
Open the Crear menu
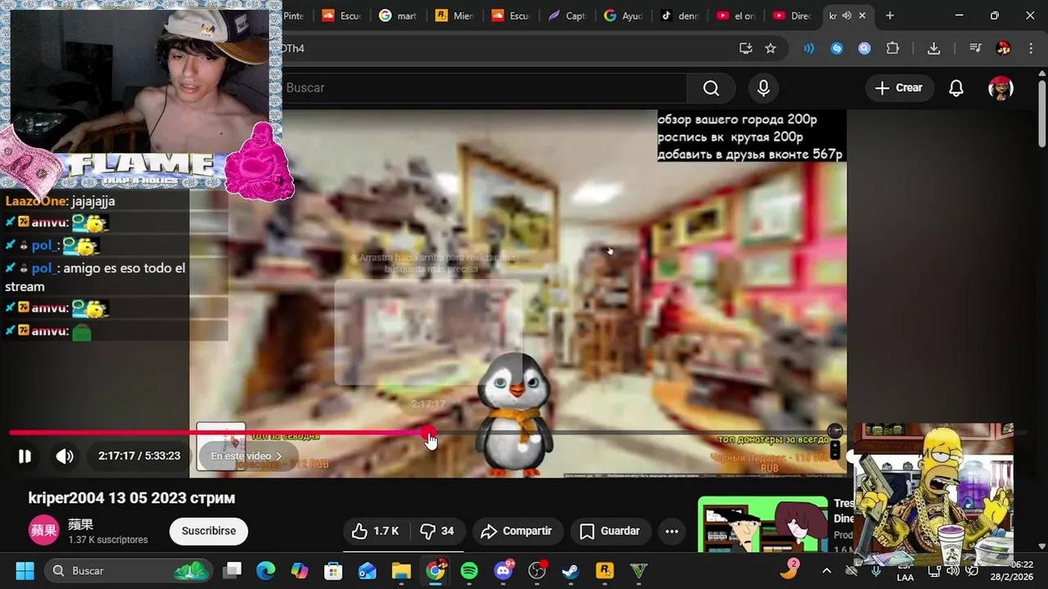(x=898, y=88)
